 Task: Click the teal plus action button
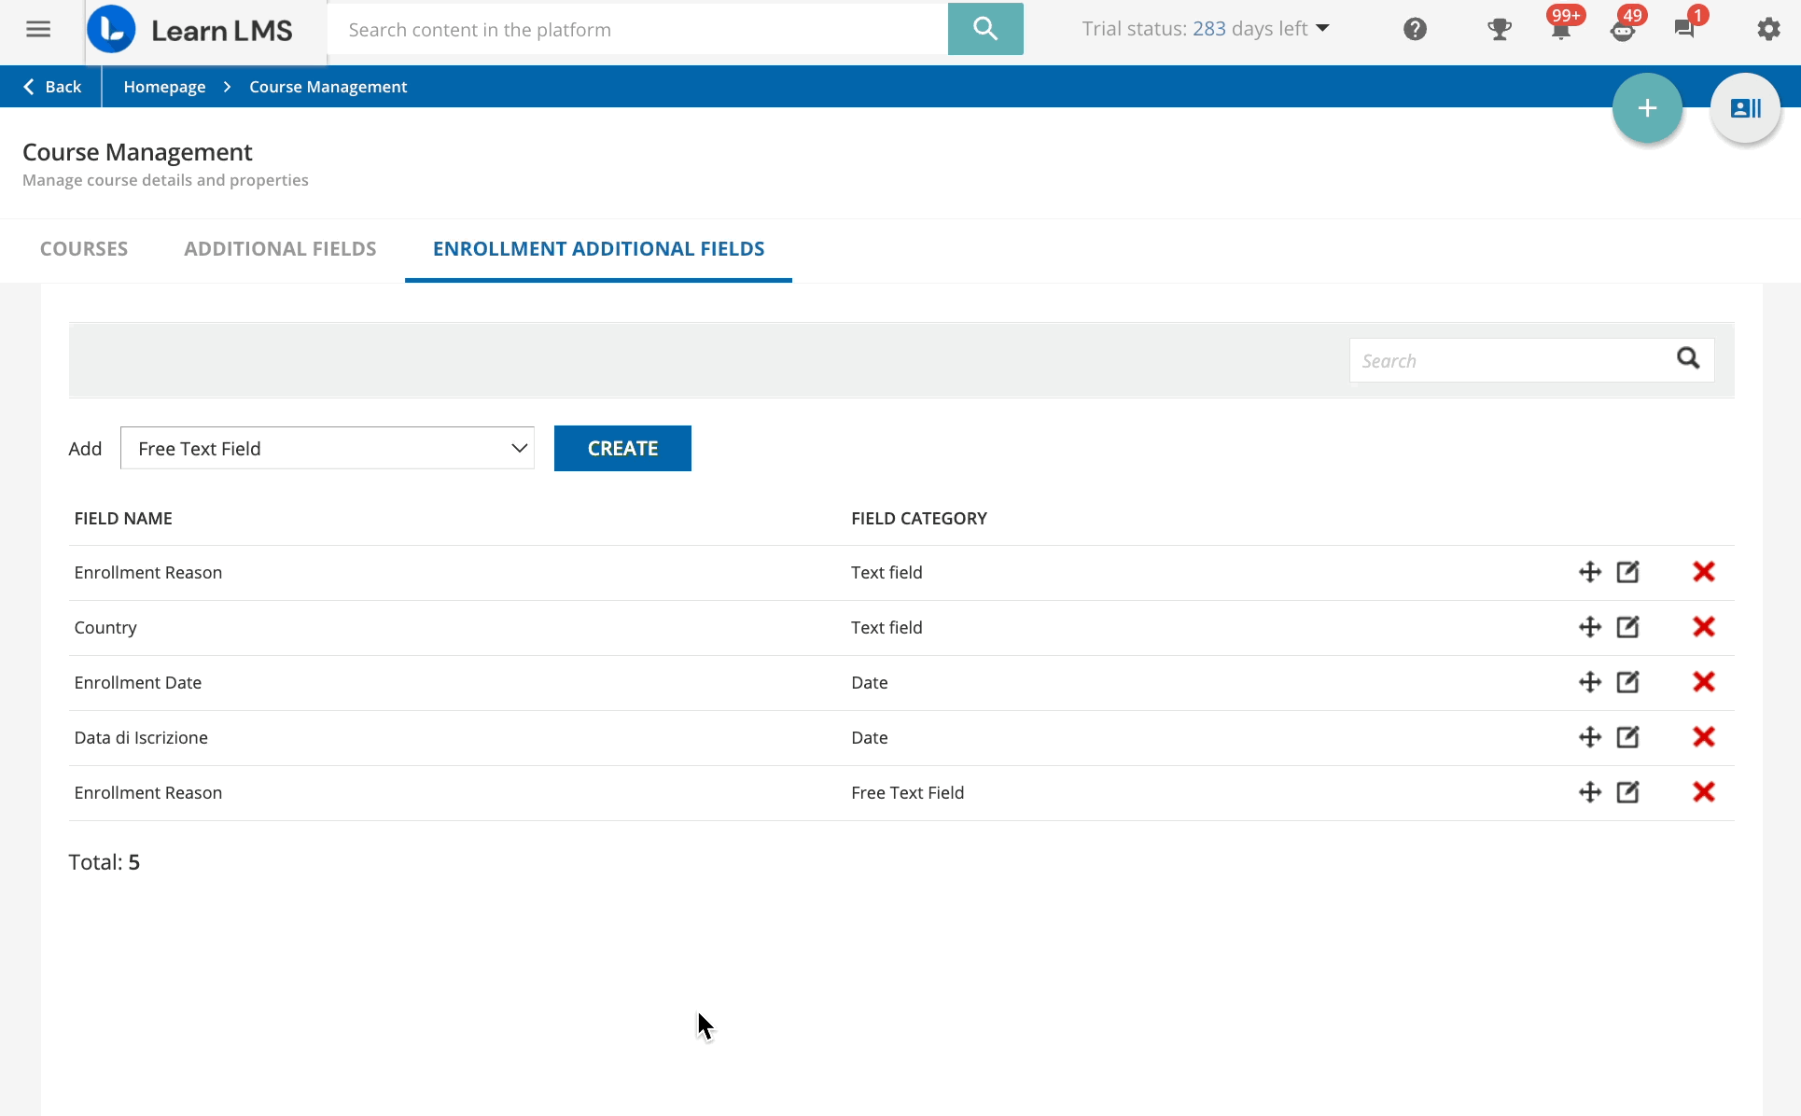1646,107
